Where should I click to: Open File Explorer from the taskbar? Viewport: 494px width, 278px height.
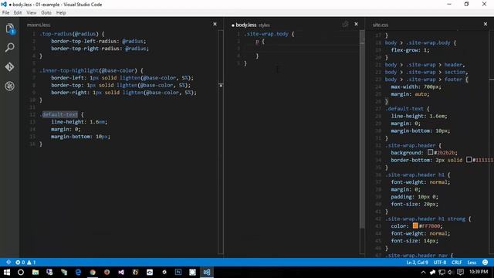point(36,272)
